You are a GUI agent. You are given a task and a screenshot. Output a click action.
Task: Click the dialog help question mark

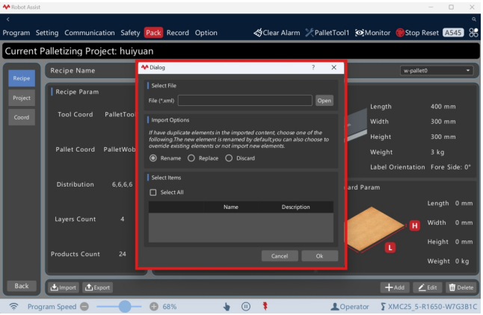pos(313,67)
